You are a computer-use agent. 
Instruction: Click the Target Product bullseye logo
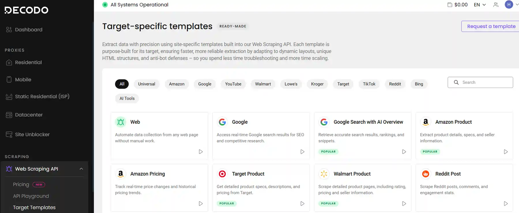222,174
